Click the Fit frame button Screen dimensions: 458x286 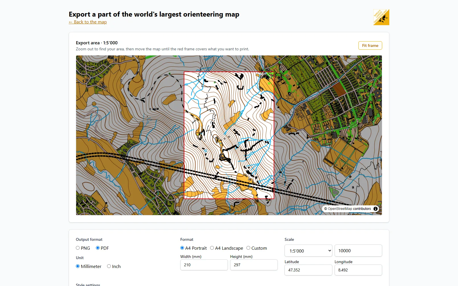[x=370, y=45]
